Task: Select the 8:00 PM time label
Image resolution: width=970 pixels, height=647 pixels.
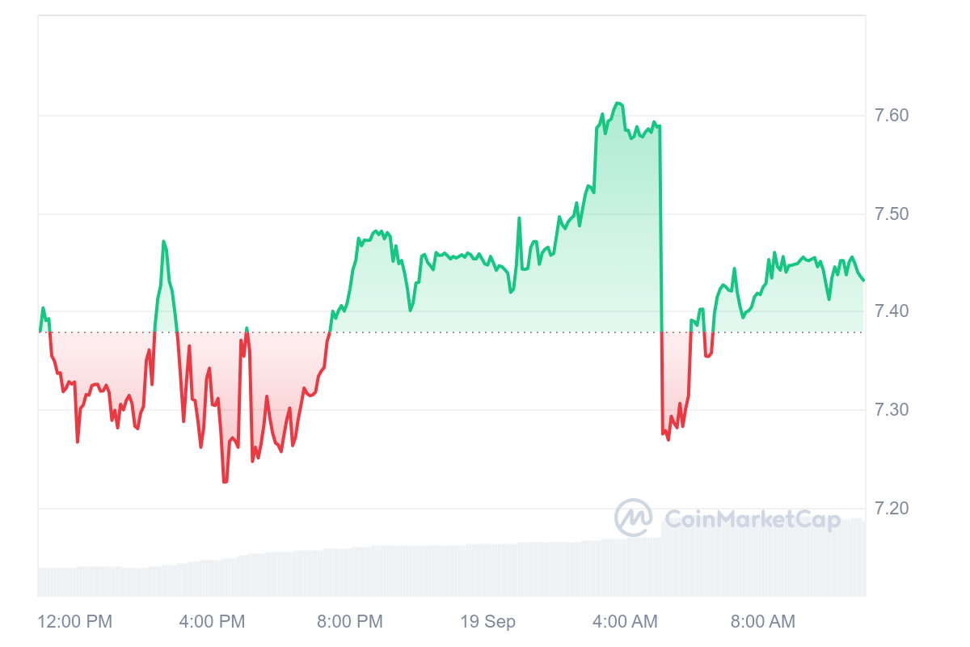Action: [350, 622]
